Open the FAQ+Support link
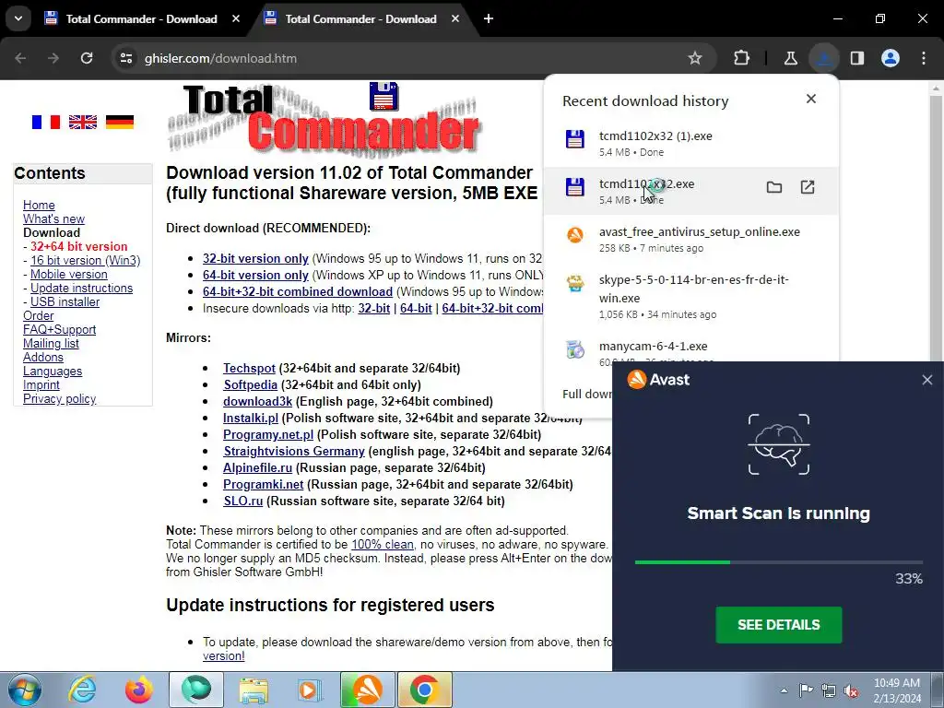 coord(59,329)
